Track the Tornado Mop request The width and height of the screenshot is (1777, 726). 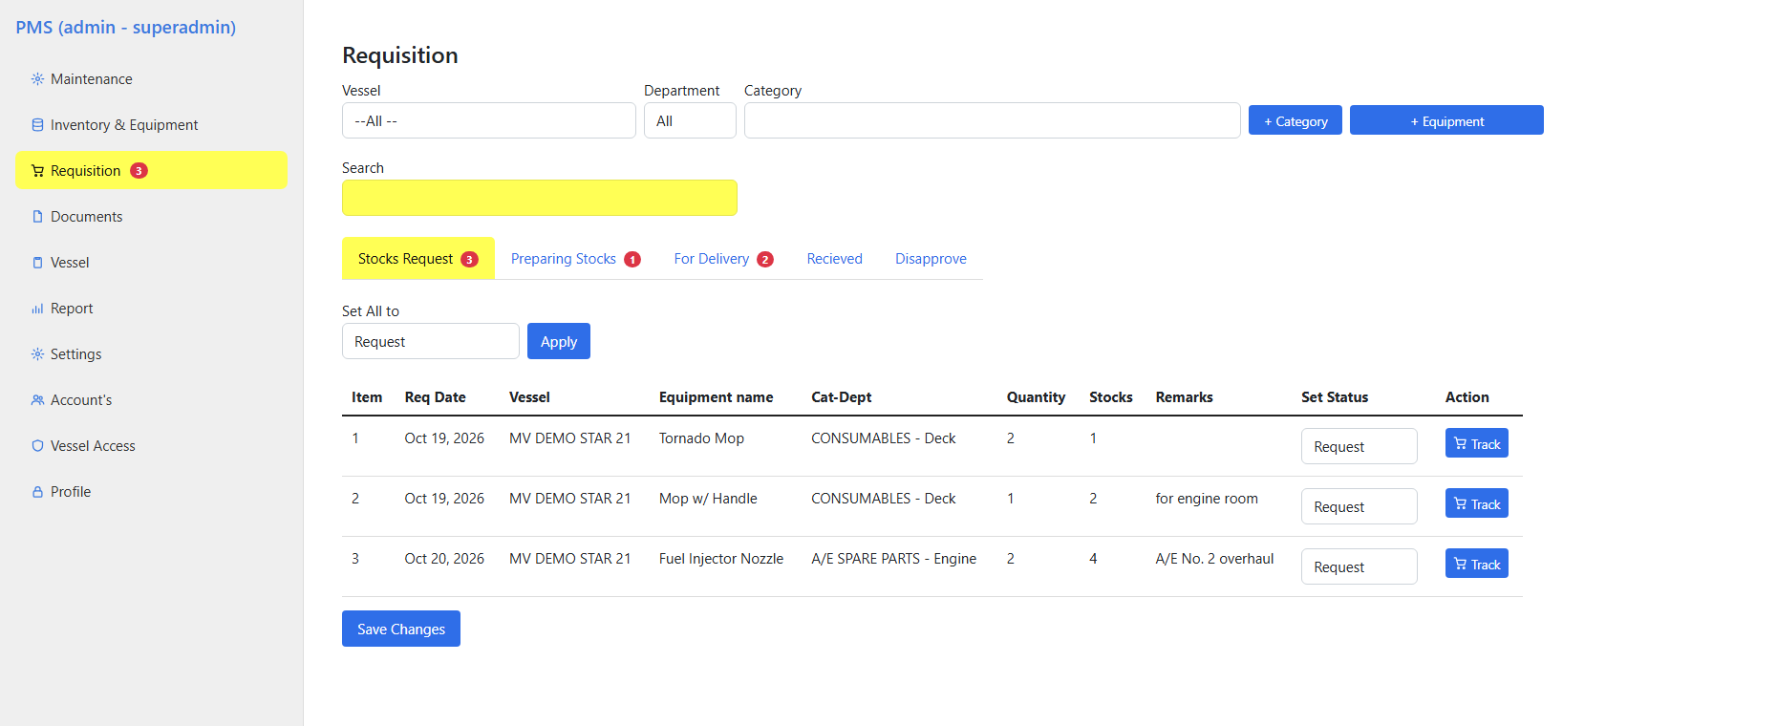coord(1477,443)
